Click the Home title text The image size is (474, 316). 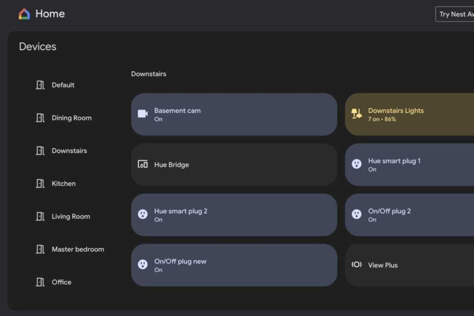click(x=50, y=14)
